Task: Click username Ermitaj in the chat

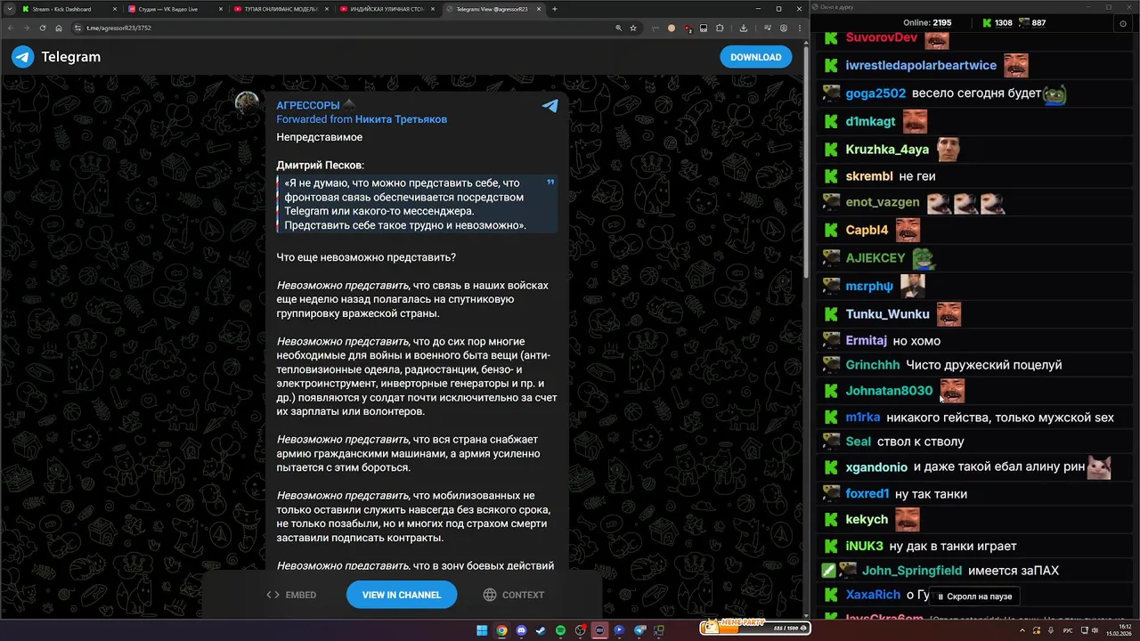Action: tap(867, 341)
